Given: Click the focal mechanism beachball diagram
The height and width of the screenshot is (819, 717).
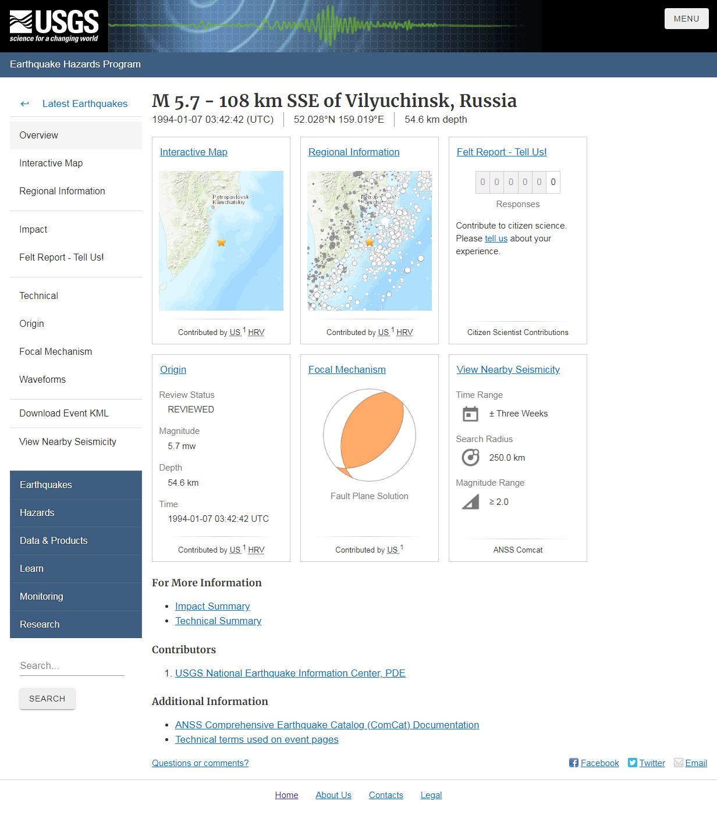Looking at the screenshot, I should (x=370, y=435).
